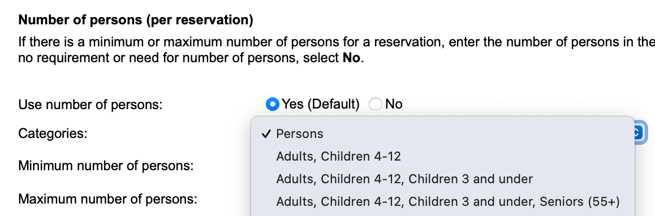Click the "Yes (Default)" label text
Image resolution: width=655 pixels, height=216 pixels.
tap(320, 104)
